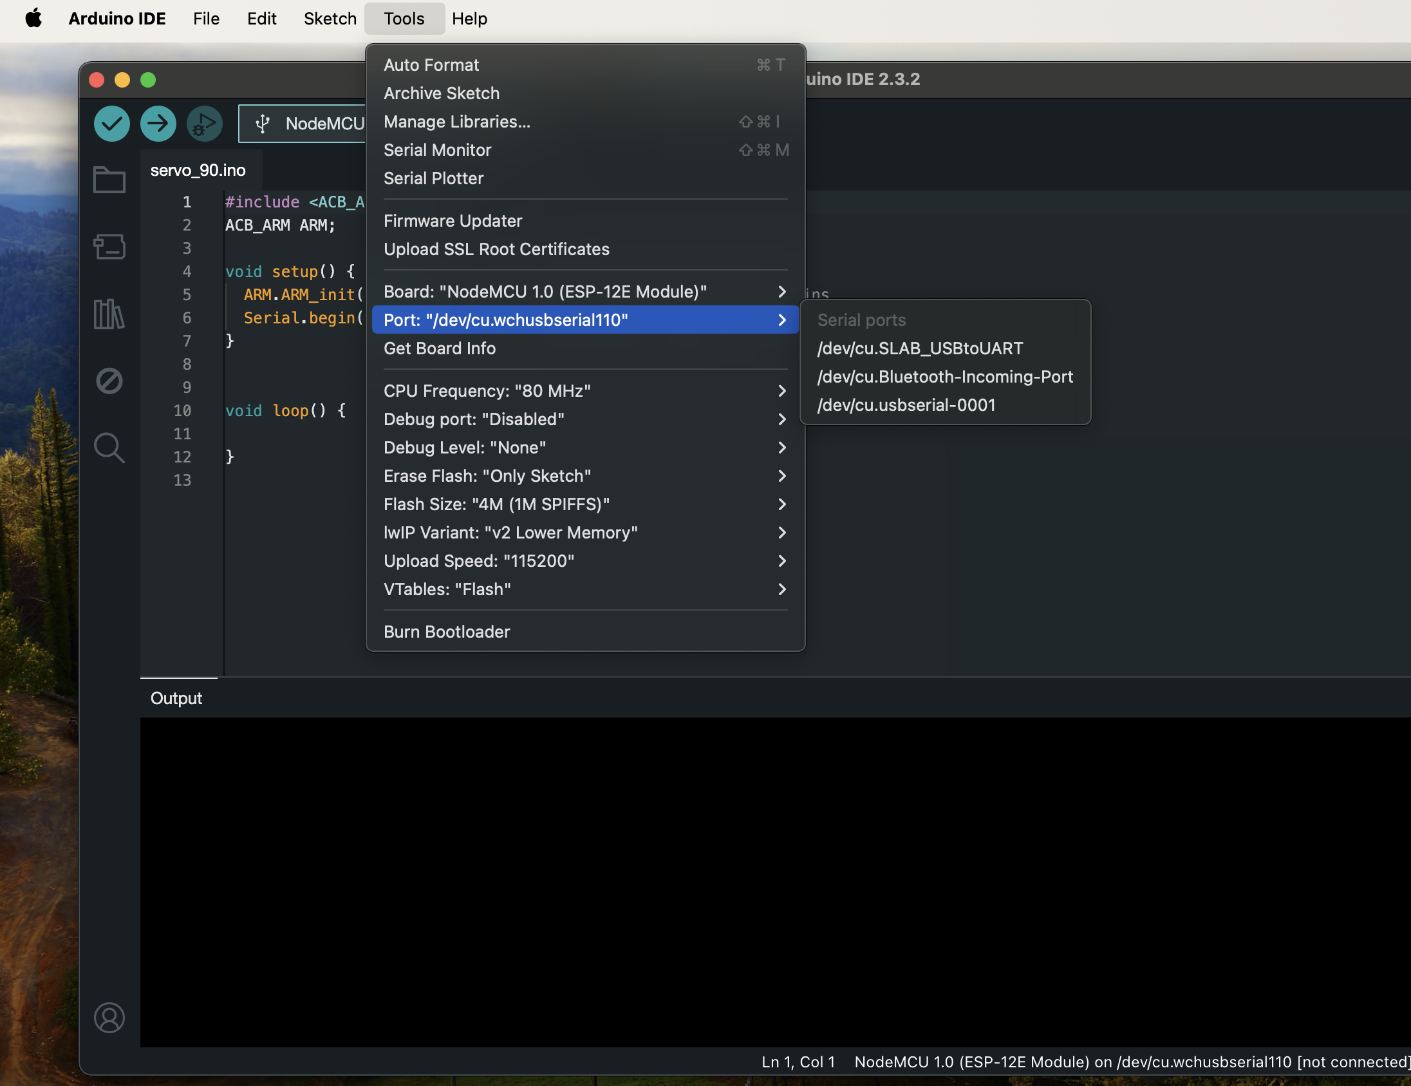Select /dev/cu.usbserial-0001 serial port
Viewport: 1411px width, 1086px height.
pos(945,405)
